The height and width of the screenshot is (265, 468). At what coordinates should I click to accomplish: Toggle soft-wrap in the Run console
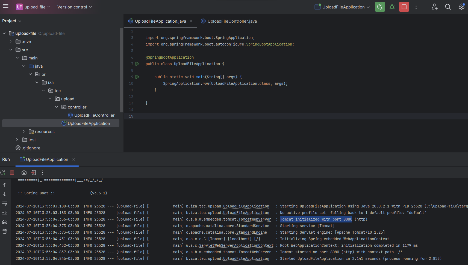(x=5, y=203)
